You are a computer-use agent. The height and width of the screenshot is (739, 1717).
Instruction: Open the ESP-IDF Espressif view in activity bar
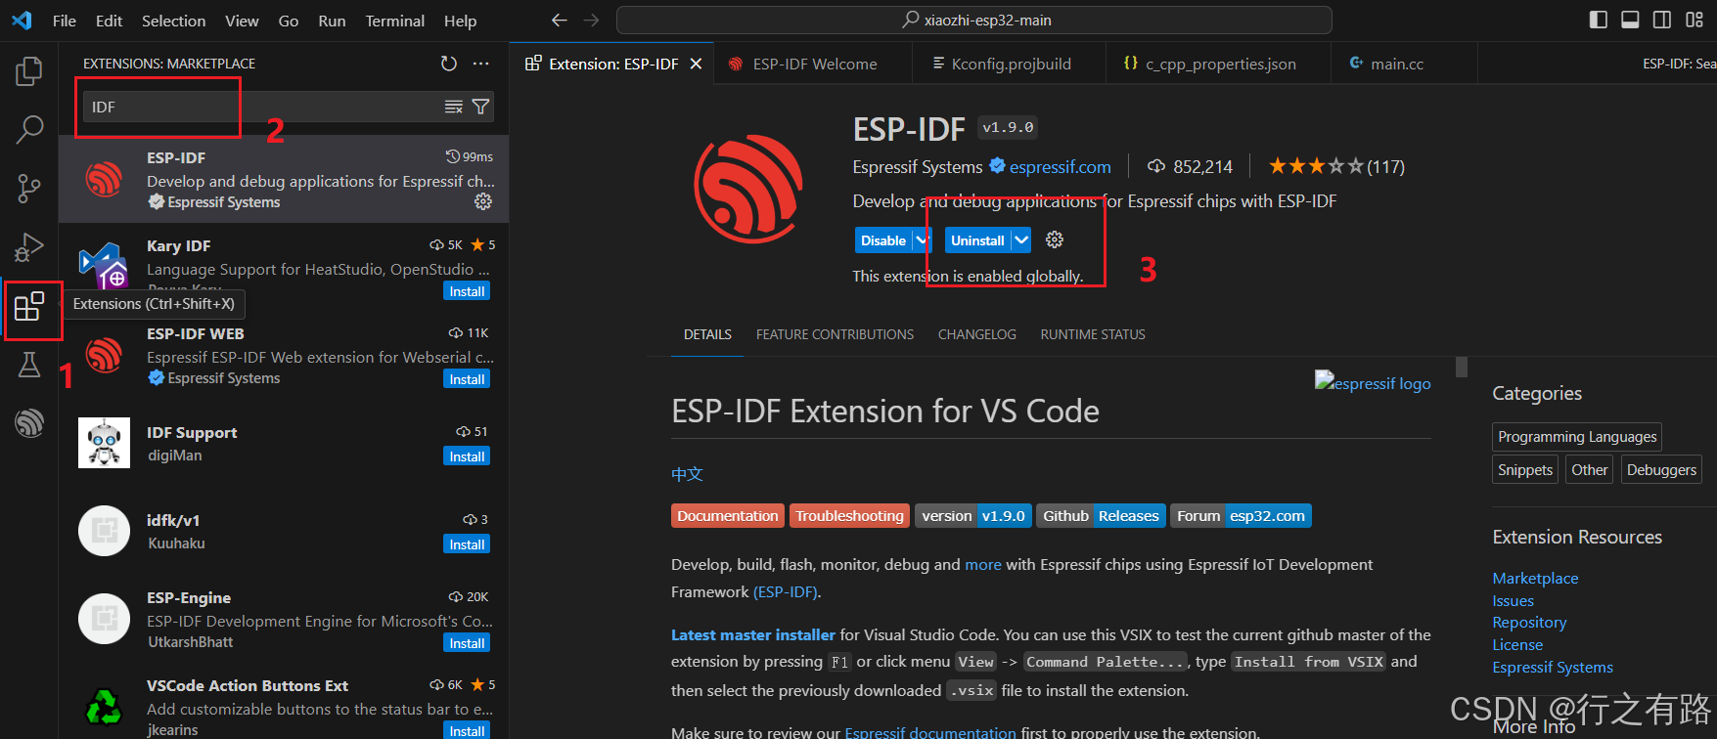click(29, 422)
